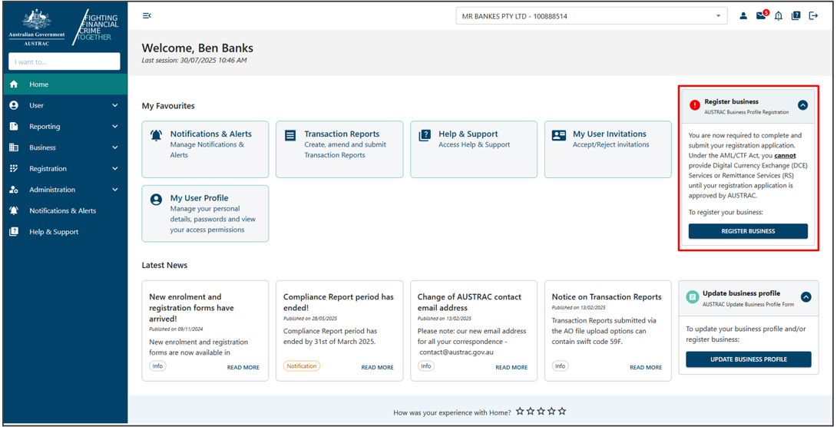The width and height of the screenshot is (837, 427).
Task: Read more on New enrolment and registration forms
Action: tap(243, 367)
